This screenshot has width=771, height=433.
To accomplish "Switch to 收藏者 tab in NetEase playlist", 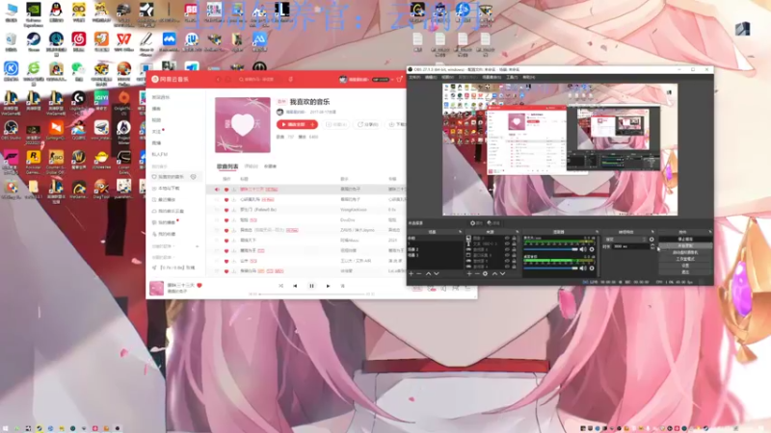I will tap(270, 166).
